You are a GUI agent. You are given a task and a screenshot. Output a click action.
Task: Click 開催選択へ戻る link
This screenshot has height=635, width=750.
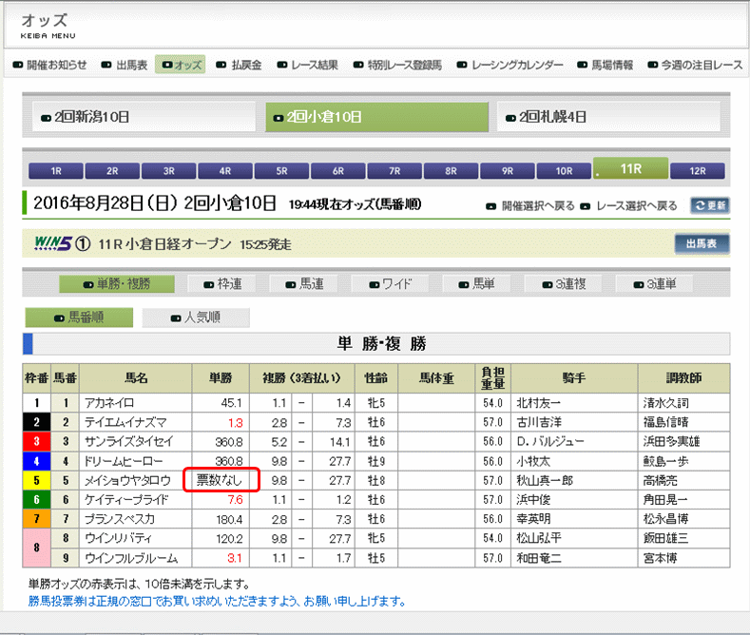(x=530, y=205)
